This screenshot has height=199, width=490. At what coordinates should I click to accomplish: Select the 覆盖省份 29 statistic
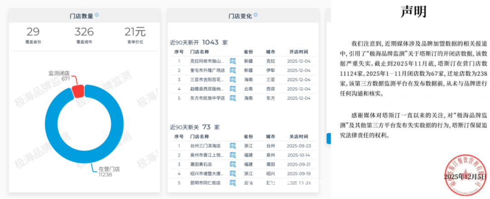coord(33,35)
